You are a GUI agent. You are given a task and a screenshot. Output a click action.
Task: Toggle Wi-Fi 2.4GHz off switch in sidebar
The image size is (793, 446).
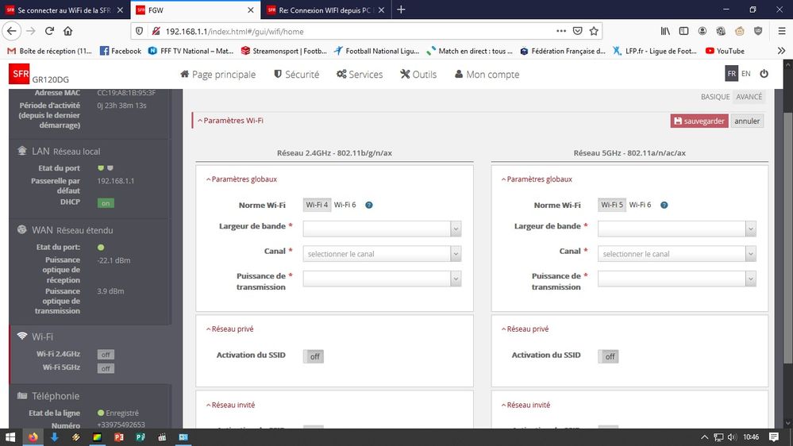click(x=106, y=354)
